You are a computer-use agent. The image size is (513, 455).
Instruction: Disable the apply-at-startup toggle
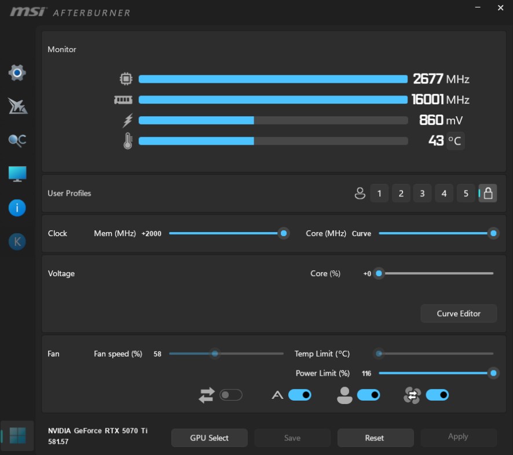[300, 395]
